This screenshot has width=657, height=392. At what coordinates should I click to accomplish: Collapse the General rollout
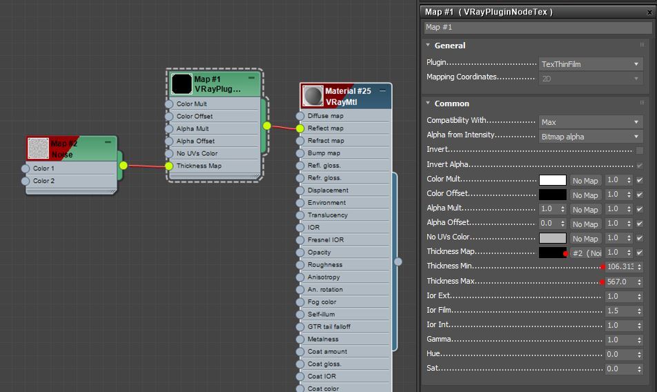[428, 45]
